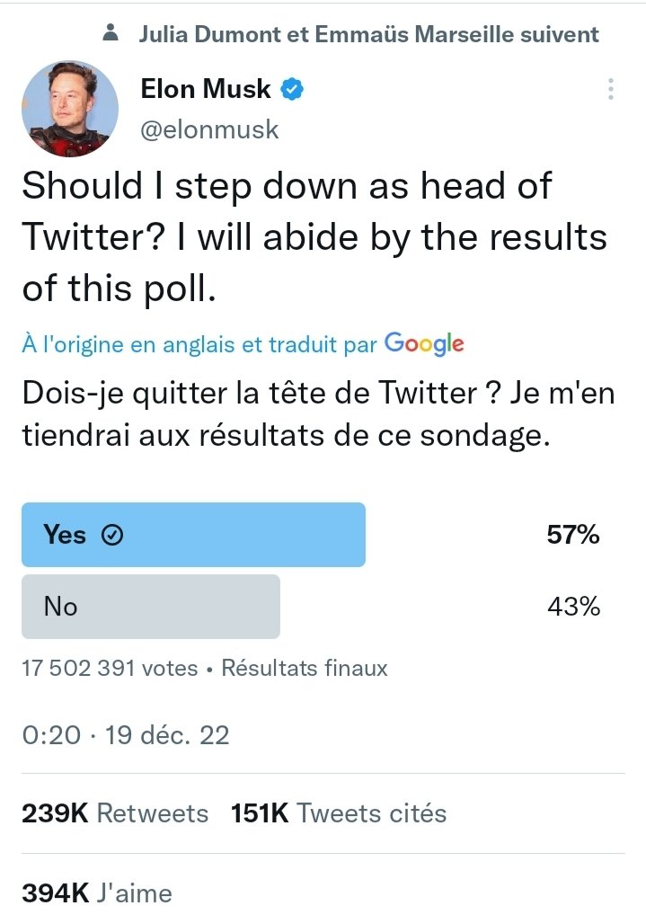The image size is (646, 923).
Task: View the 394K J'aime list
Action: [97, 893]
